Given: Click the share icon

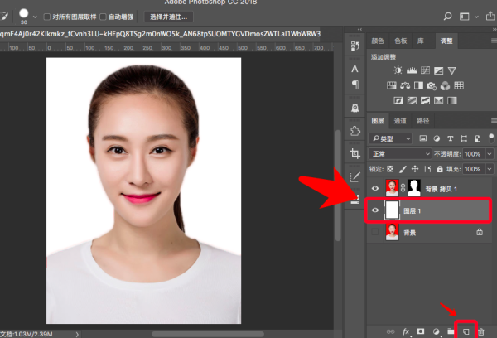Looking at the screenshot, I should pyautogui.click(x=490, y=16).
